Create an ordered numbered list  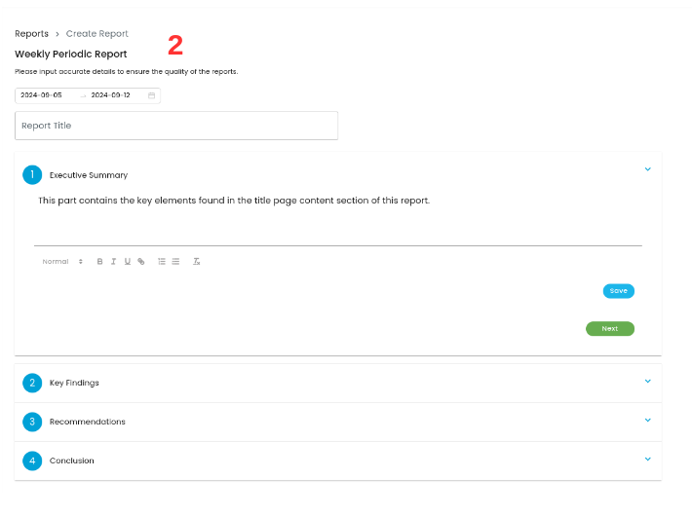click(162, 262)
